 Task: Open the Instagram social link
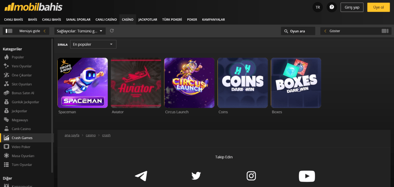[251, 176]
